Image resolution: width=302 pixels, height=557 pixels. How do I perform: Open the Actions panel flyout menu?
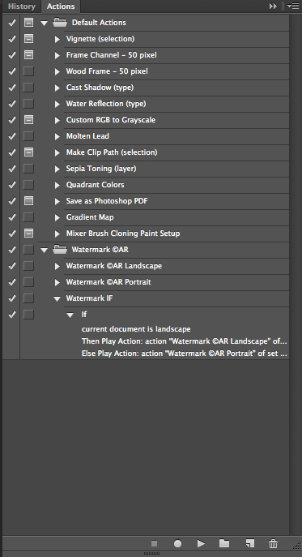(293, 6)
